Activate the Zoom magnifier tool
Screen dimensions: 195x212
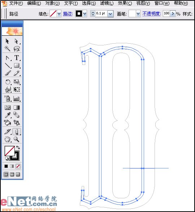(x=16, y=139)
